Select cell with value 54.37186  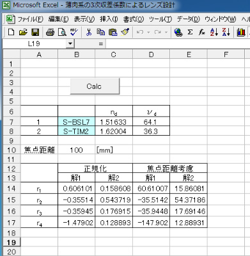[x=189, y=200]
